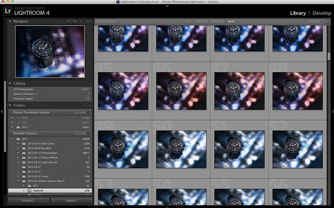
Task: Click the grid view vertical scrollbar thumb
Action: pos(329,56)
